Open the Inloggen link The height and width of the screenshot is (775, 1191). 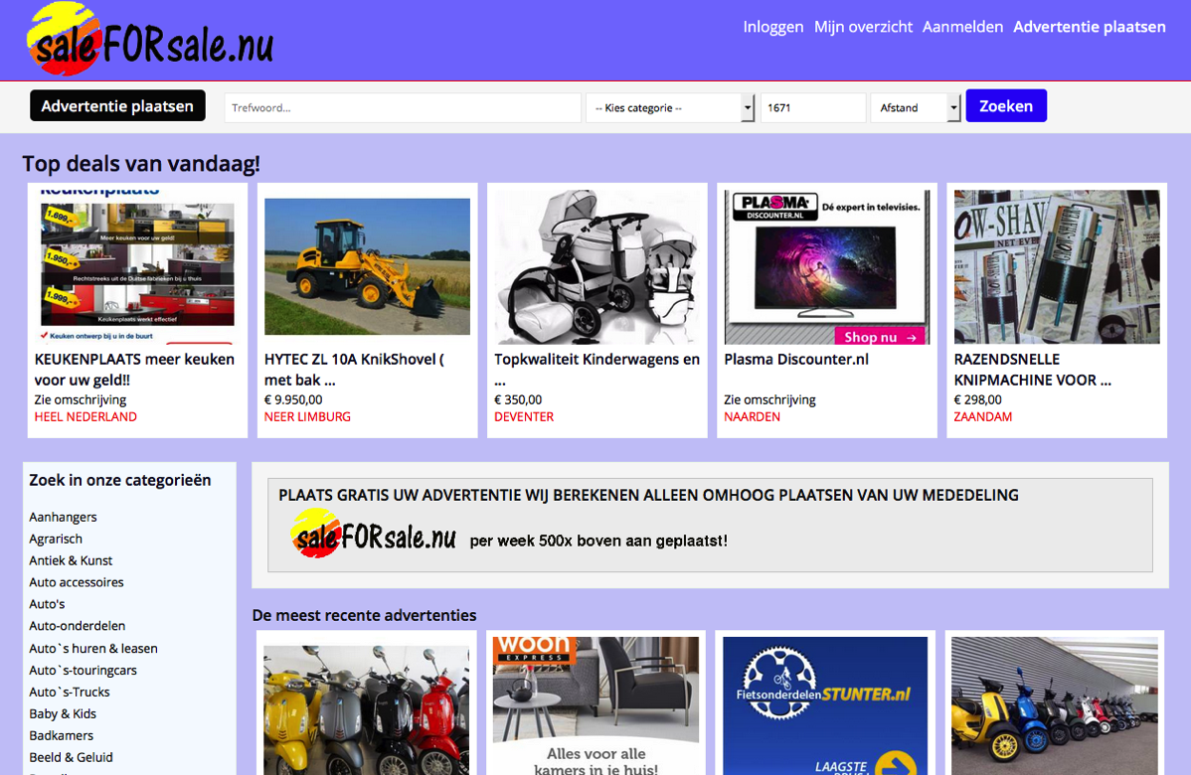(772, 27)
